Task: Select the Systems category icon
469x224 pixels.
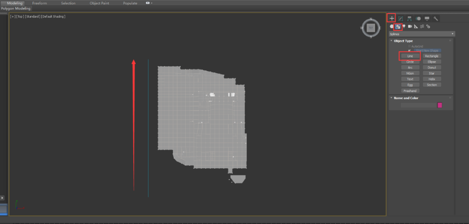Action: tap(428, 26)
